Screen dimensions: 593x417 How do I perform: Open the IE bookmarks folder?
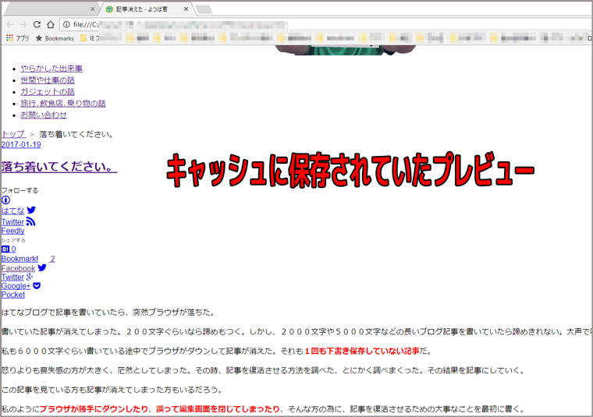pyautogui.click(x=90, y=38)
